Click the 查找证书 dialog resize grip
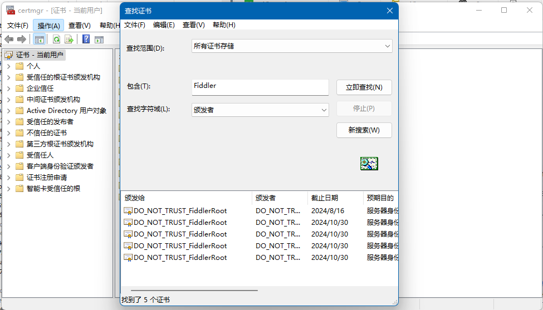The width and height of the screenshot is (543, 310). pos(394,302)
